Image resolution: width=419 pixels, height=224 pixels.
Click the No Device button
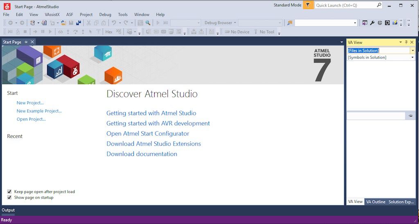[237, 32]
